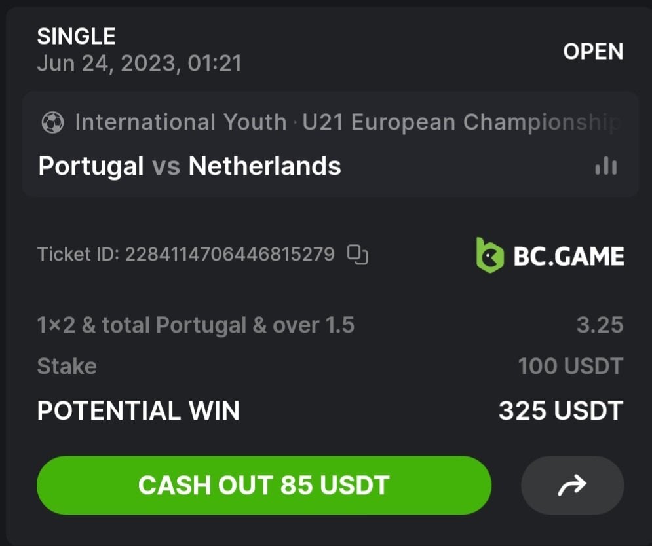Open the Portugal team name
Image resolution: width=652 pixels, height=546 pixels.
pyautogui.click(x=91, y=166)
